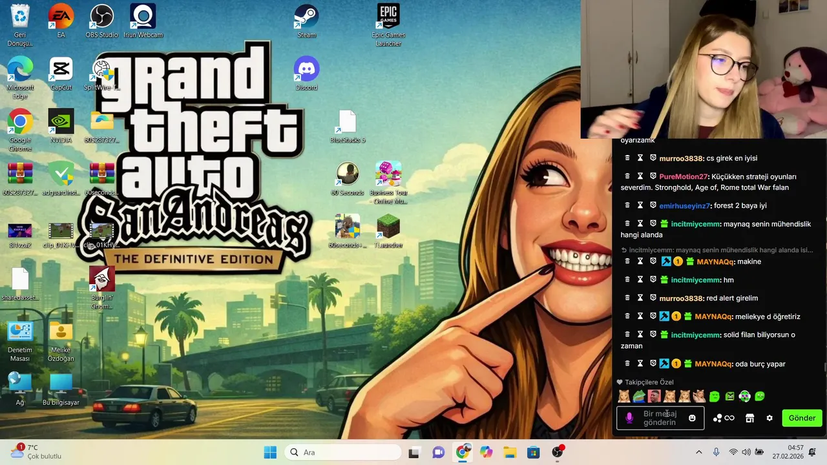The height and width of the screenshot is (465, 827).
Task: Open the Wi-Fi network tray icon
Action: pos(733,452)
